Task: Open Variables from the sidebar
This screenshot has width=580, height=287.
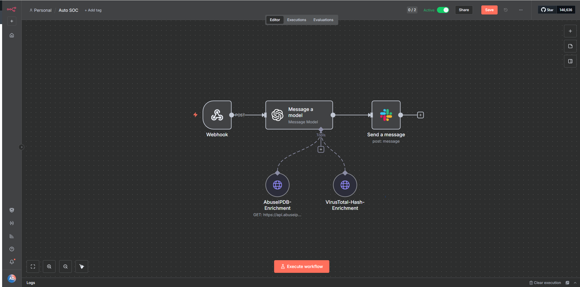Action: (12, 223)
